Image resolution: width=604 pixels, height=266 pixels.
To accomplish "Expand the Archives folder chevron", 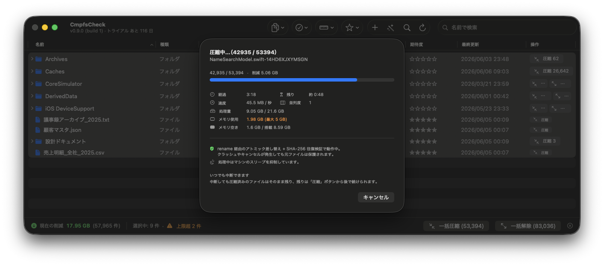I will (32, 59).
